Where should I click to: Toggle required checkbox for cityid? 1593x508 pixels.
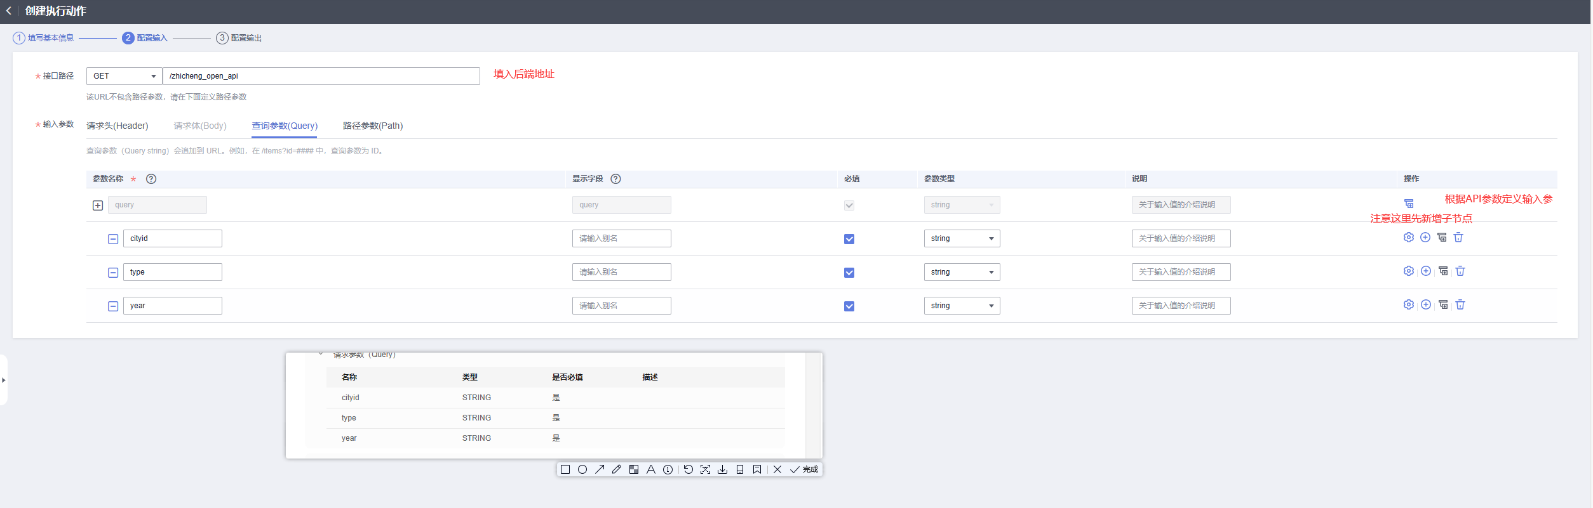(x=849, y=239)
